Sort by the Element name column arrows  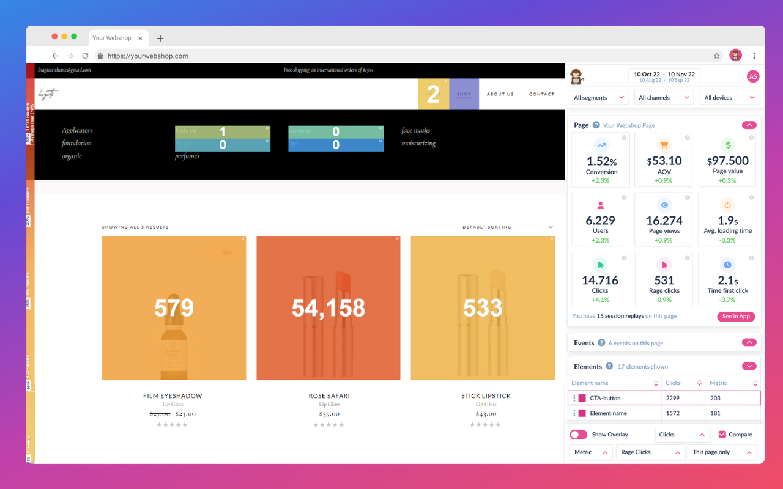(x=656, y=383)
